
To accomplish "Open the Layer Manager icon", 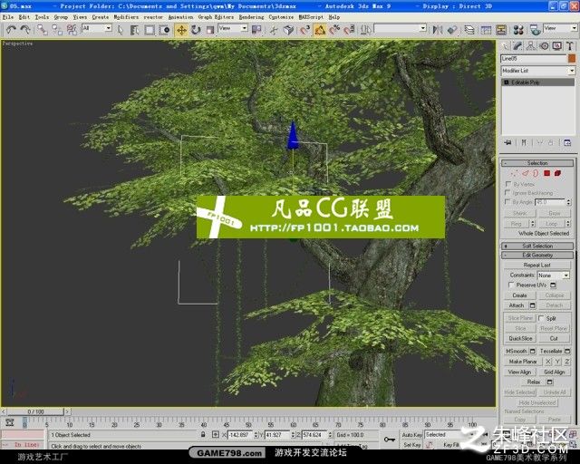I will [x=469, y=30].
